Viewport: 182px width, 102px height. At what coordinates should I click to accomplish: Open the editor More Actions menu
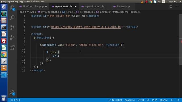coord(177,7)
